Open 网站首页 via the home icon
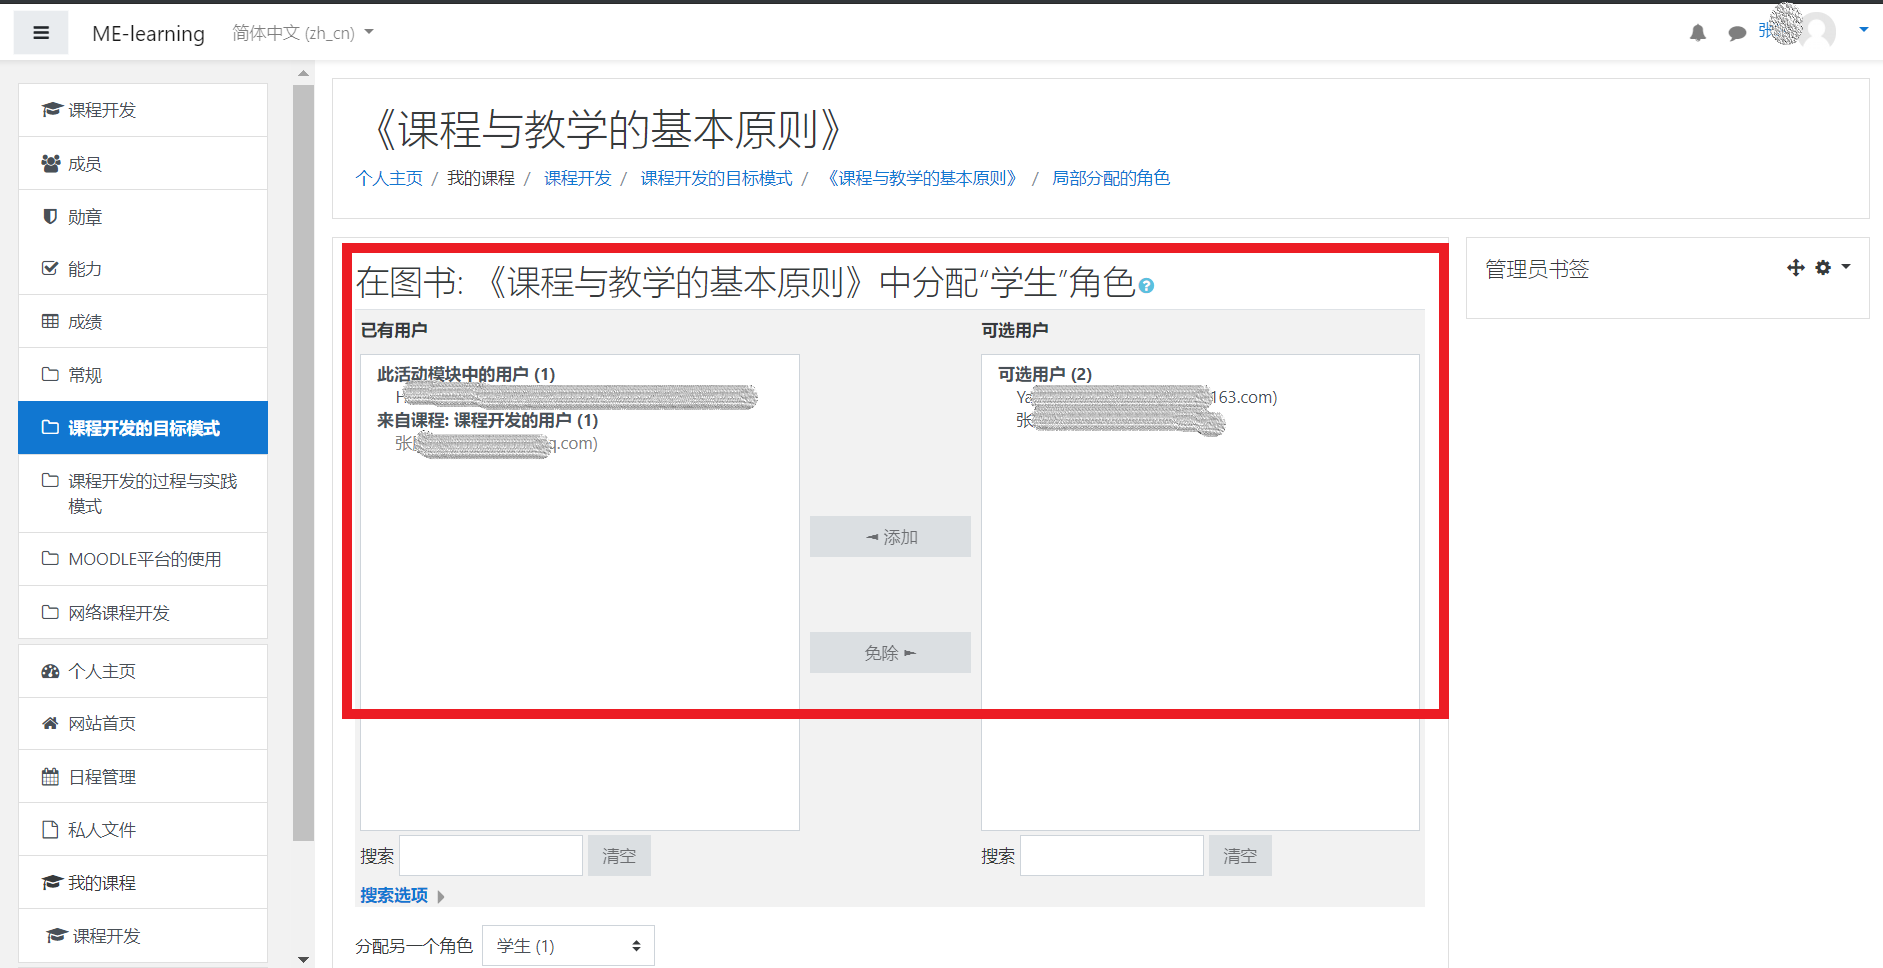 50,723
